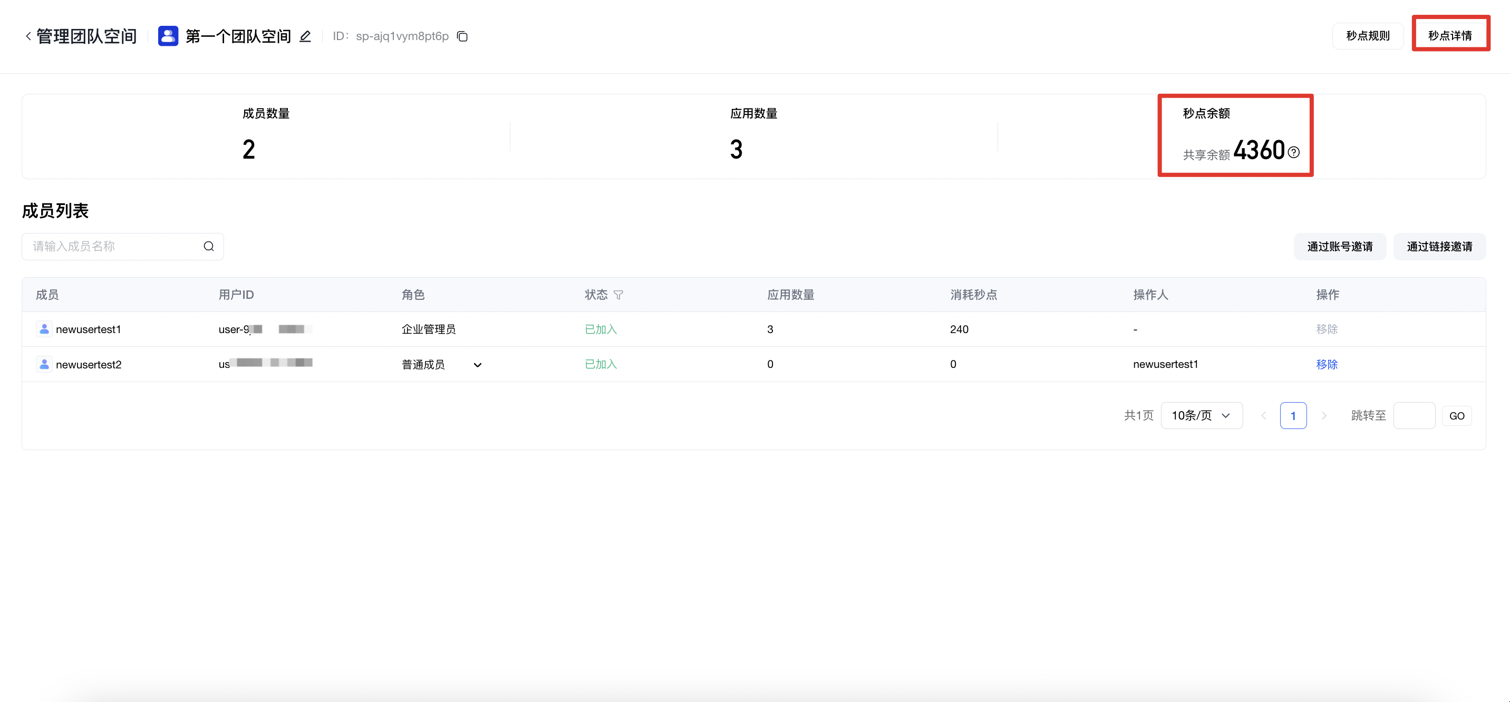The image size is (1510, 702).
Task: Open 秒点详情 button
Action: point(1449,36)
